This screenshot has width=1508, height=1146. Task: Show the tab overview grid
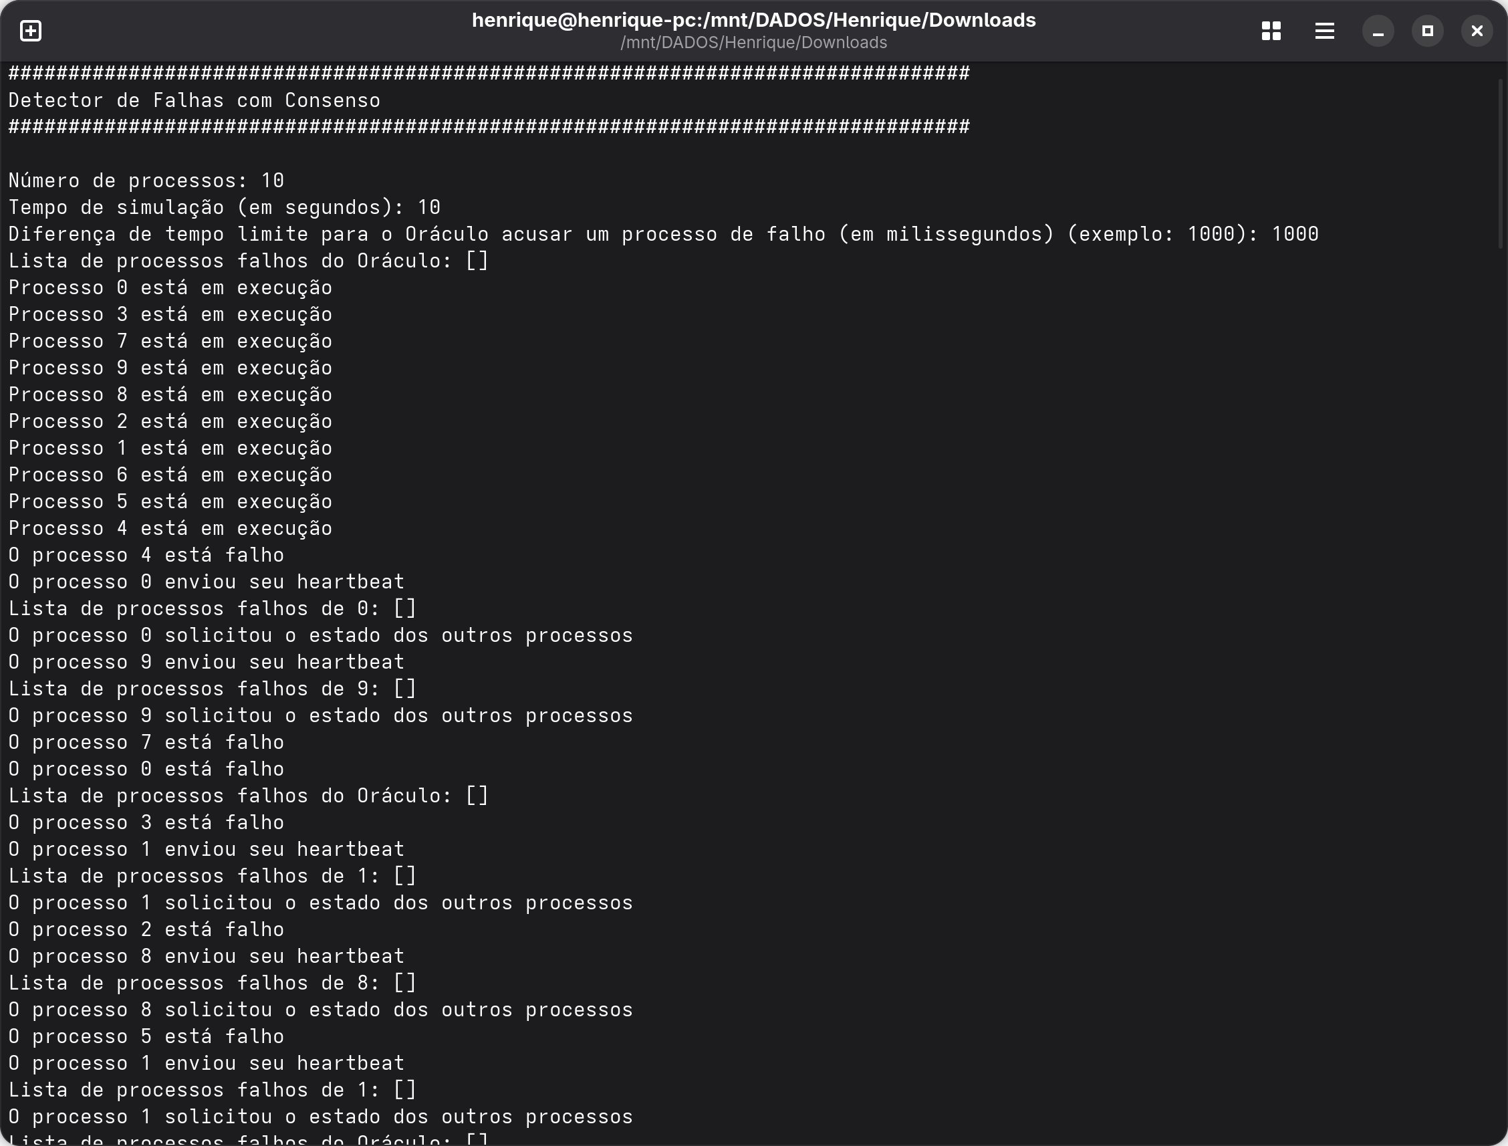tap(1271, 31)
